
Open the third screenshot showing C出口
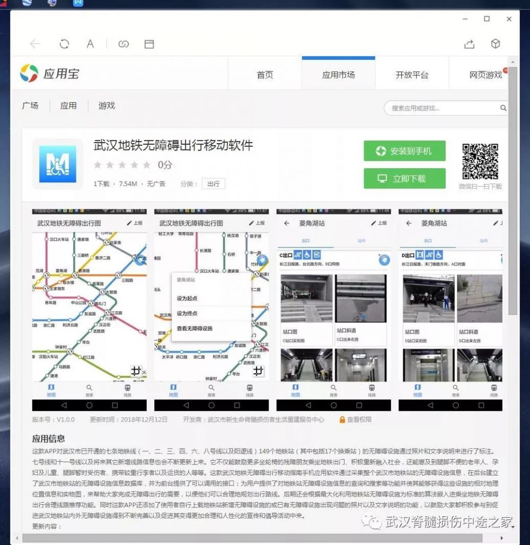(x=334, y=310)
